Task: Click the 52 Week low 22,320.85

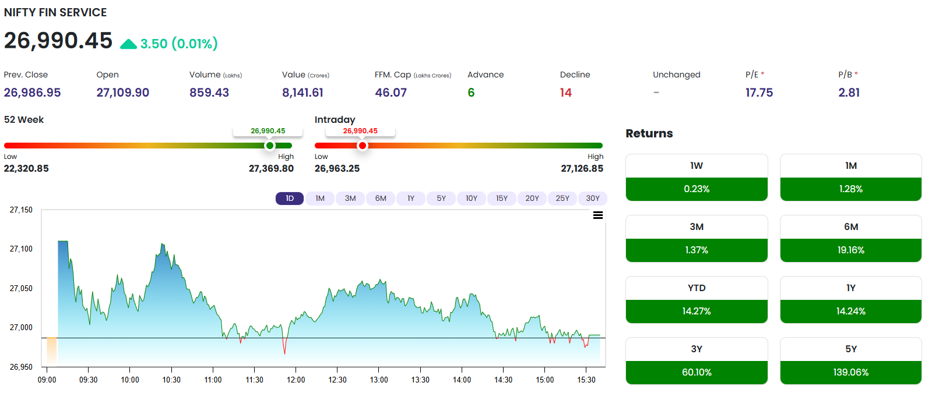Action: [26, 168]
